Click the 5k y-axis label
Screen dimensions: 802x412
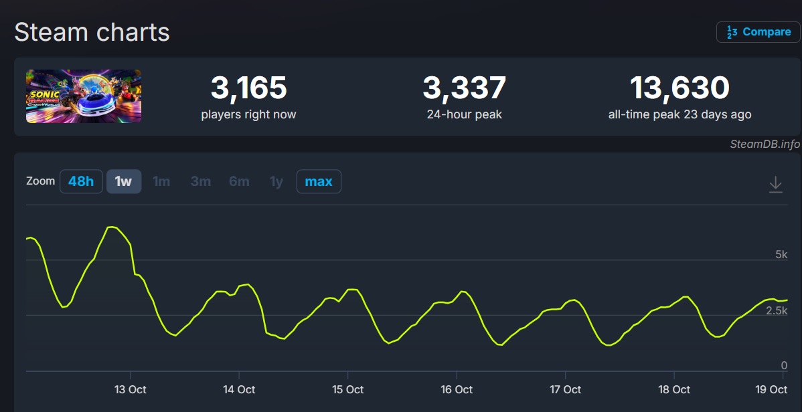pos(781,255)
